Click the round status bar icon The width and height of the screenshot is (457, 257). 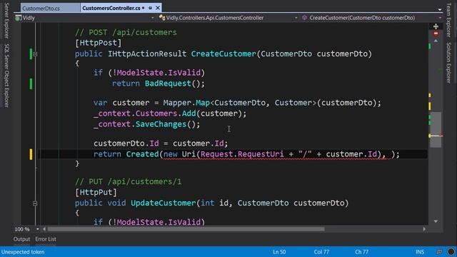pos(451,252)
